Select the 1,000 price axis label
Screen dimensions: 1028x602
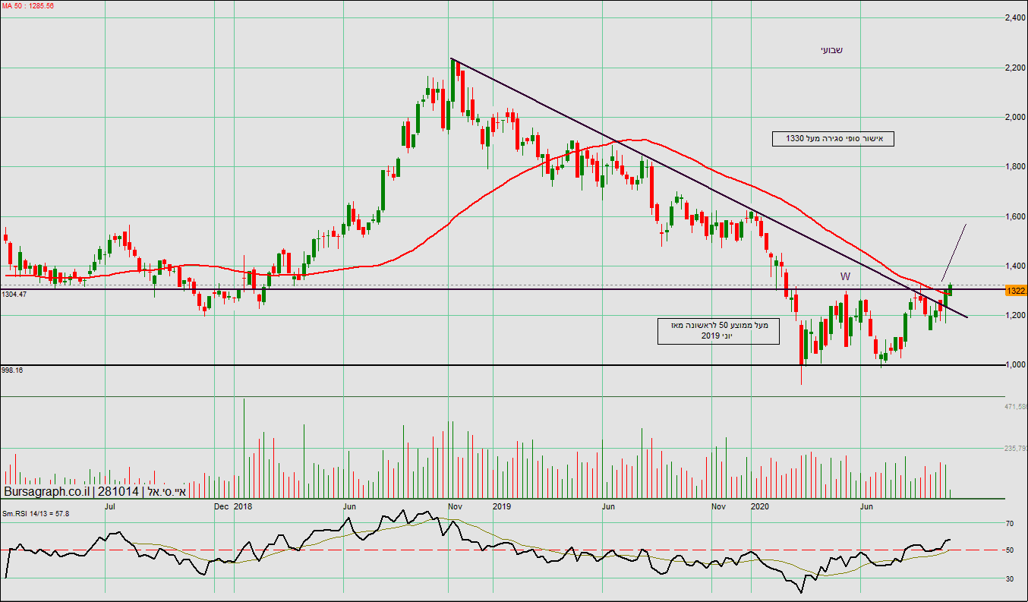tap(1015, 365)
